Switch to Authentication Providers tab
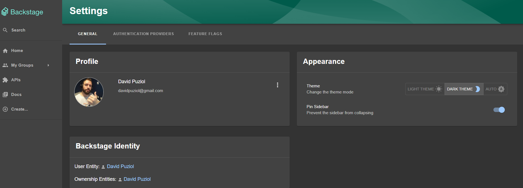 point(143,34)
